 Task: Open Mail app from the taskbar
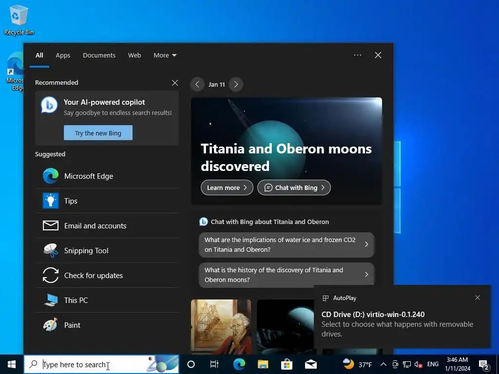(310, 364)
